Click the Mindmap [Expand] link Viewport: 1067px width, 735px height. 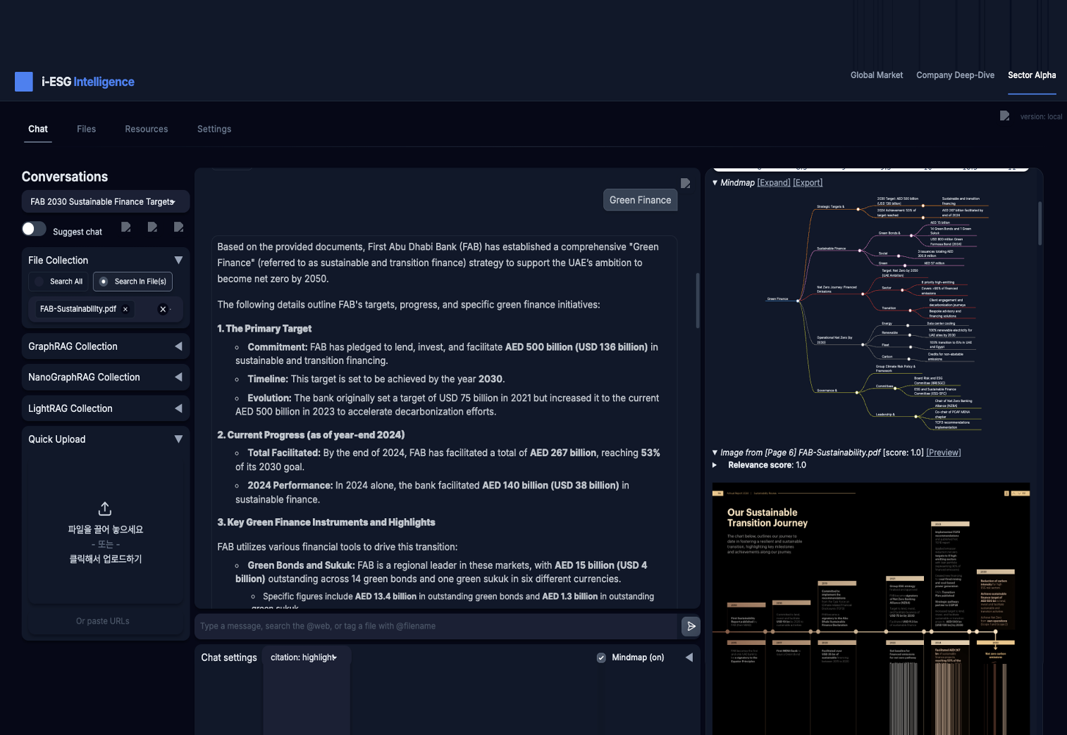(x=774, y=183)
